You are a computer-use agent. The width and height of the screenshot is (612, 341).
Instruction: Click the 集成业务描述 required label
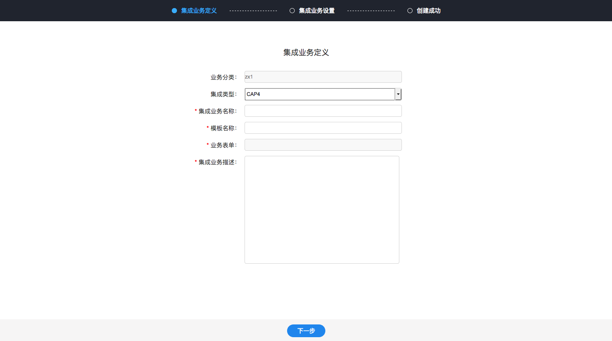point(216,162)
